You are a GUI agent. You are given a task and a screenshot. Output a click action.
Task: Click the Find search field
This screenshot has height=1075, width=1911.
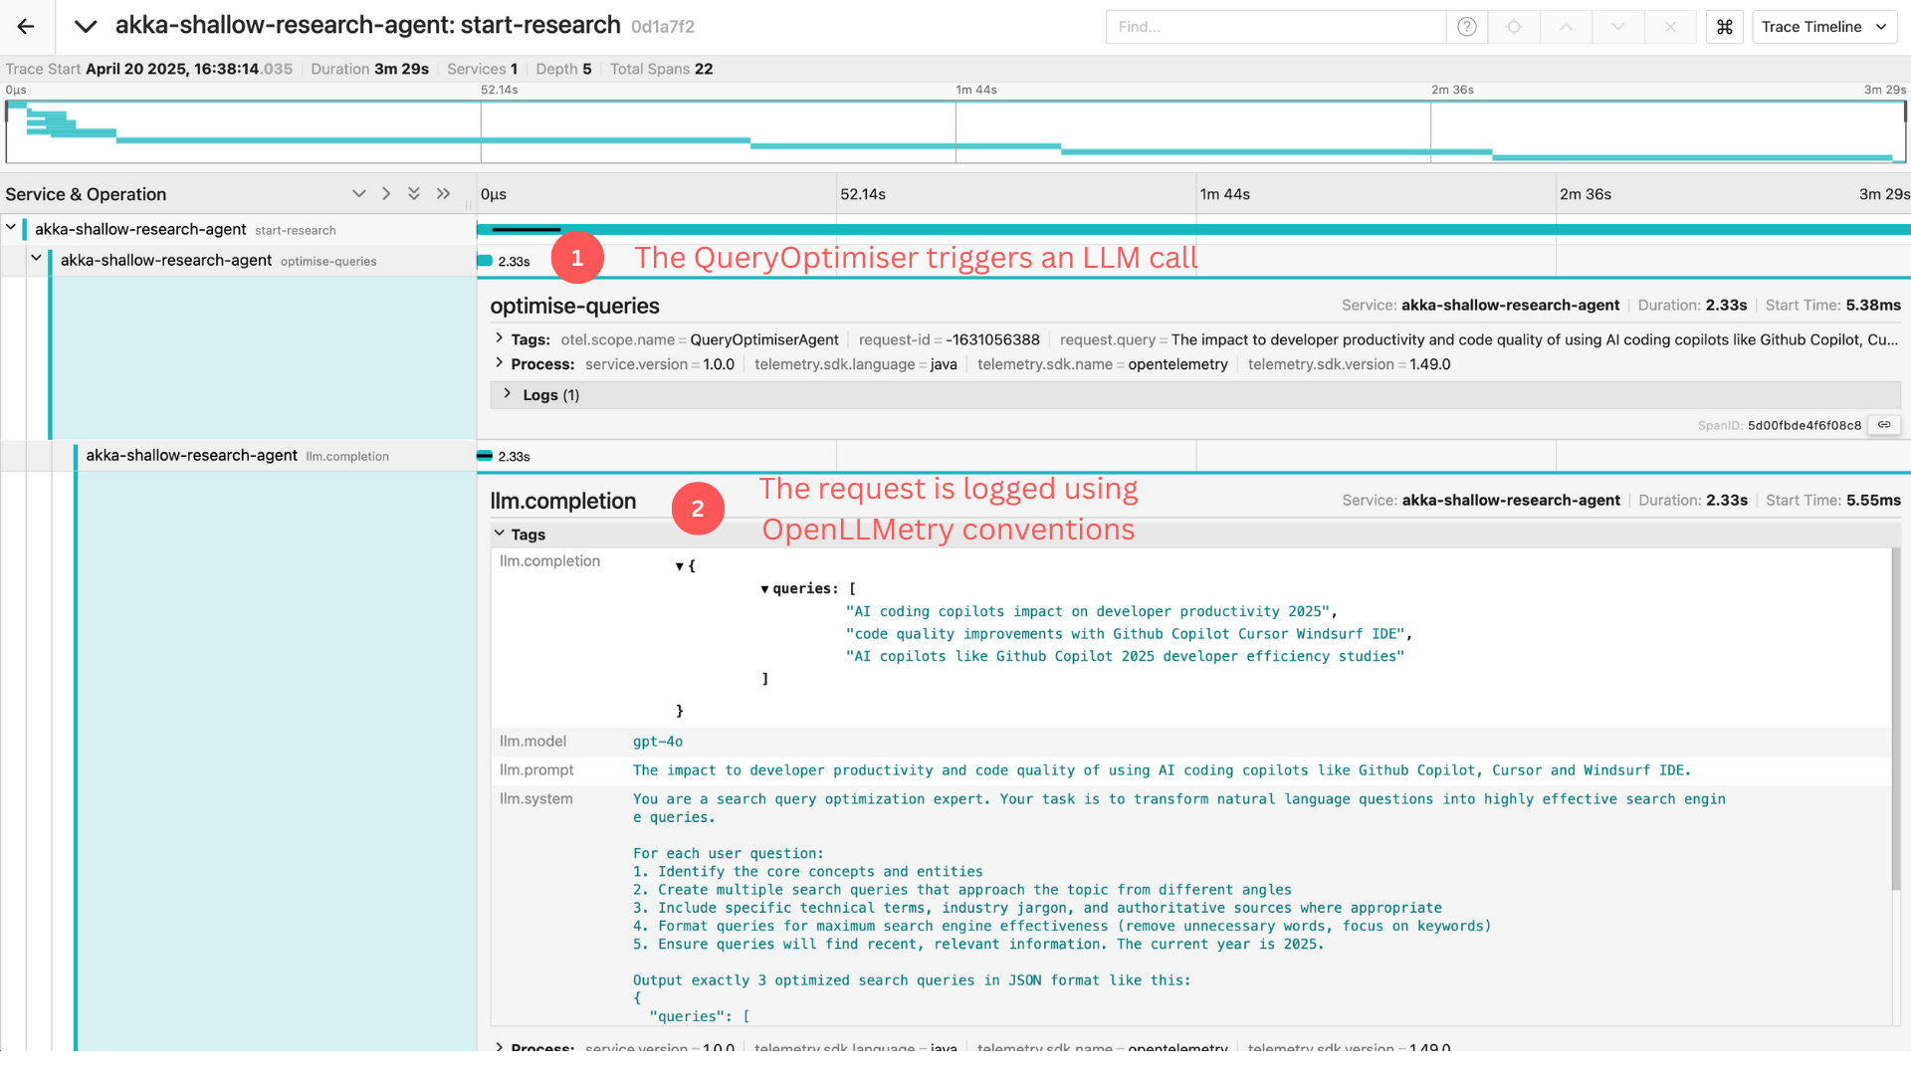point(1275,27)
